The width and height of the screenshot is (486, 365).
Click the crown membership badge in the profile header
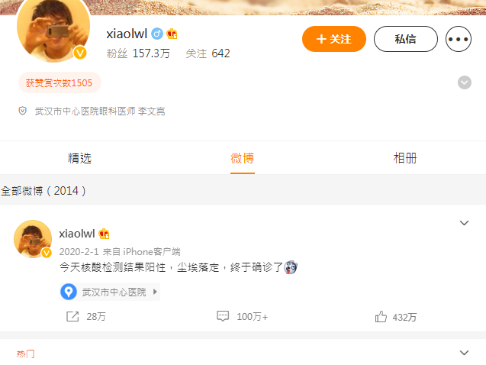click(172, 34)
